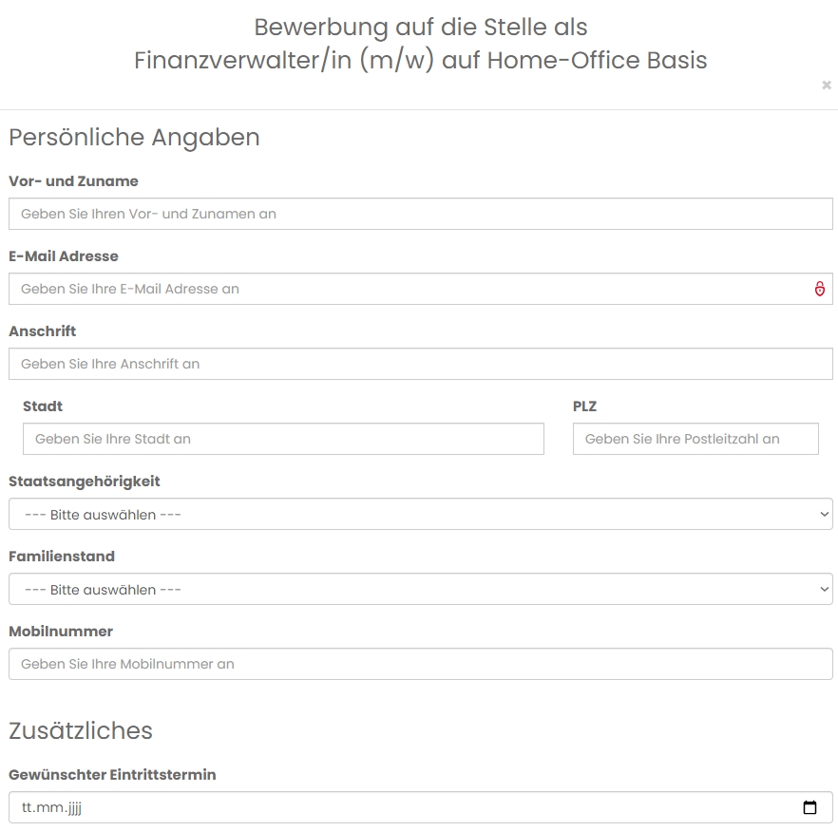Image resolution: width=838 pixels, height=831 pixels.
Task: Click inside the Mobilnummer field
Action: [421, 664]
